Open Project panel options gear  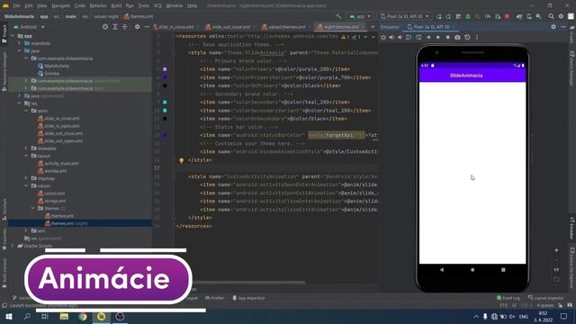pyautogui.click(x=137, y=27)
